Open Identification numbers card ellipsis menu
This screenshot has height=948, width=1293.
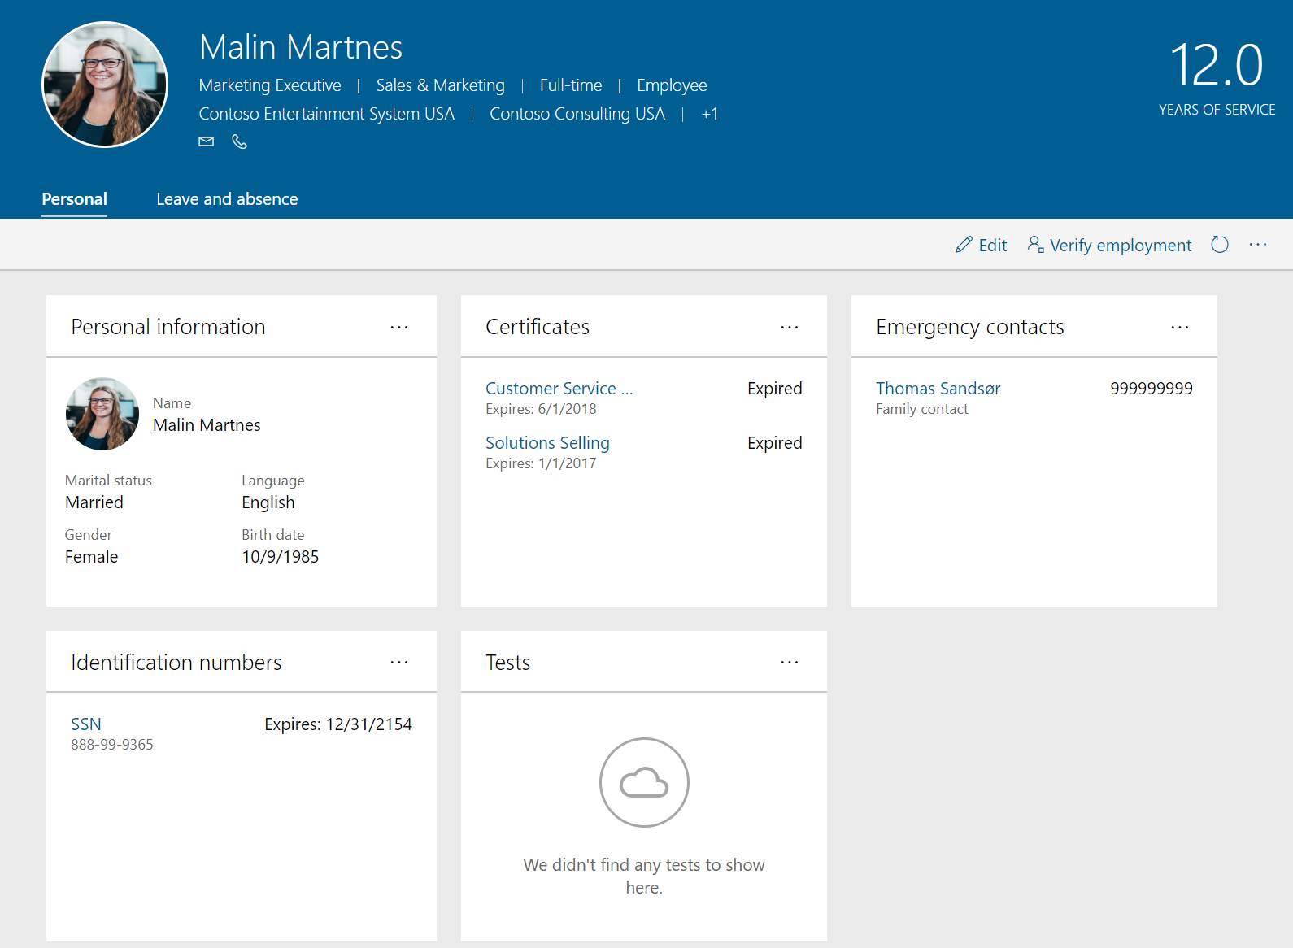398,663
